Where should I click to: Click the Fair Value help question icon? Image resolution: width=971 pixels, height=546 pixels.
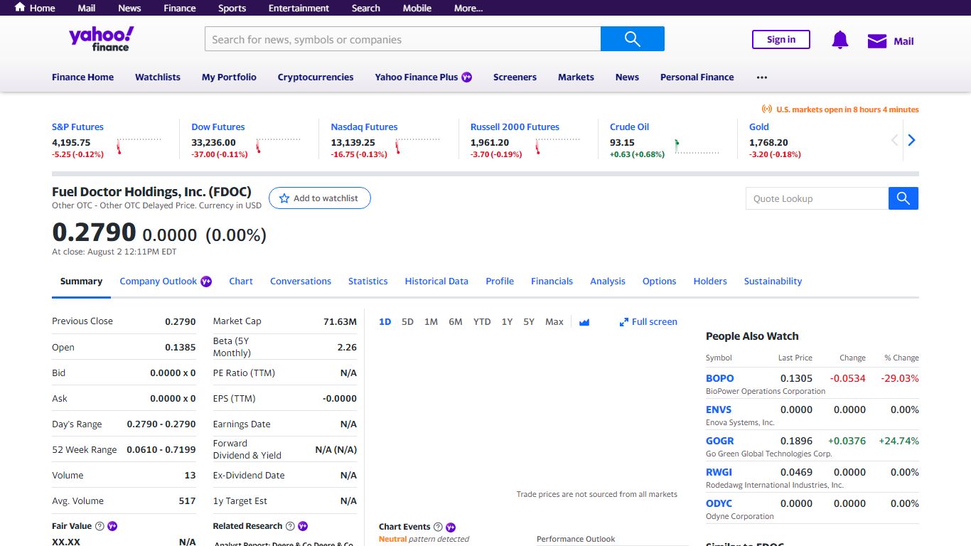coord(100,526)
